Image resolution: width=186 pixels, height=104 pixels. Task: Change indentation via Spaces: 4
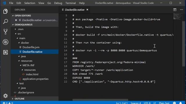coord(136,103)
